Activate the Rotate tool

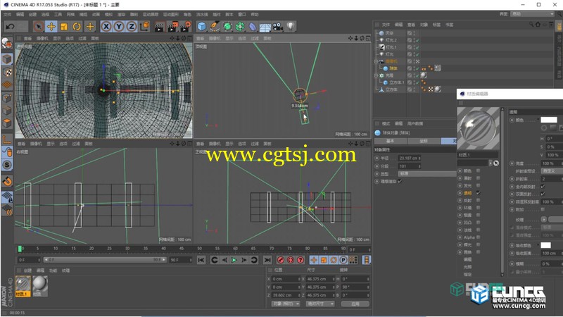77,27
